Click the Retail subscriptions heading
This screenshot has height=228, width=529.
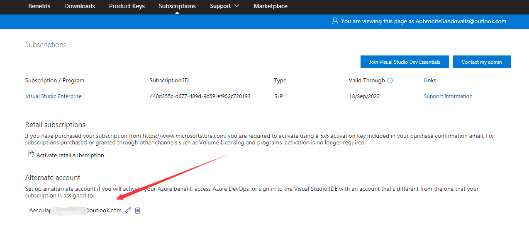click(x=55, y=125)
